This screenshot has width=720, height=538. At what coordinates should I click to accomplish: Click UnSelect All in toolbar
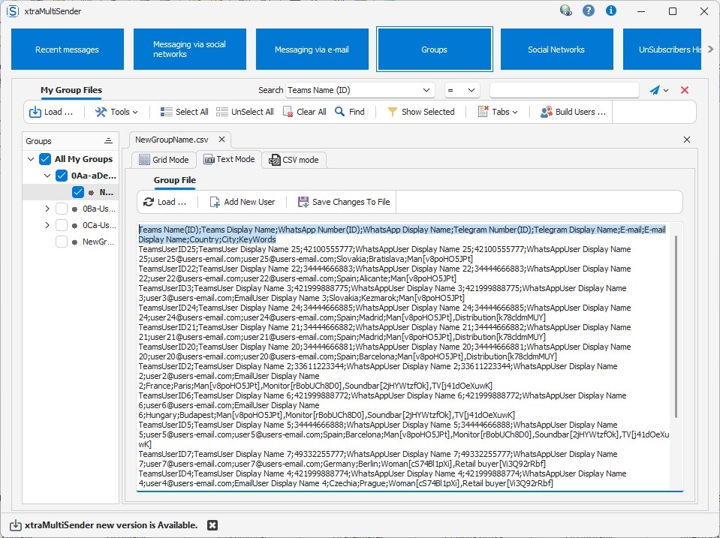(245, 112)
